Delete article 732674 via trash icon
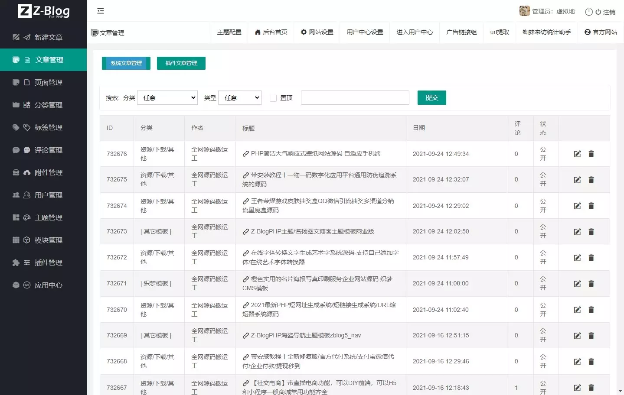Screen dimensions: 624x395 click(591, 206)
